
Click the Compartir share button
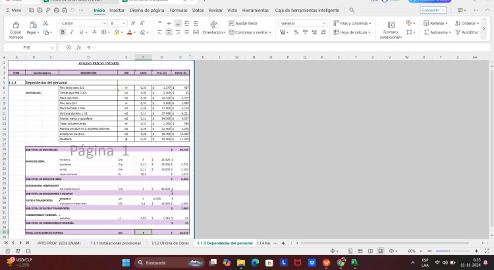(433, 10)
